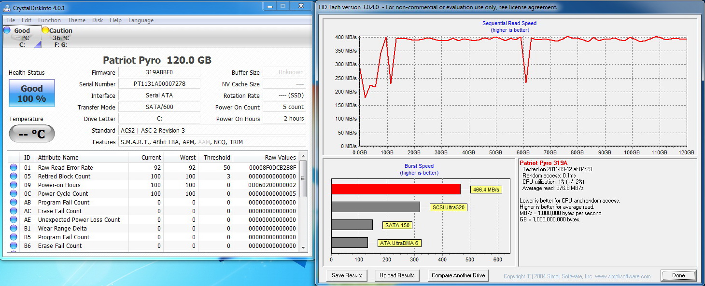The height and width of the screenshot is (286, 705).
Task: Click status orb for Retired Block Count
Action: coord(14,176)
